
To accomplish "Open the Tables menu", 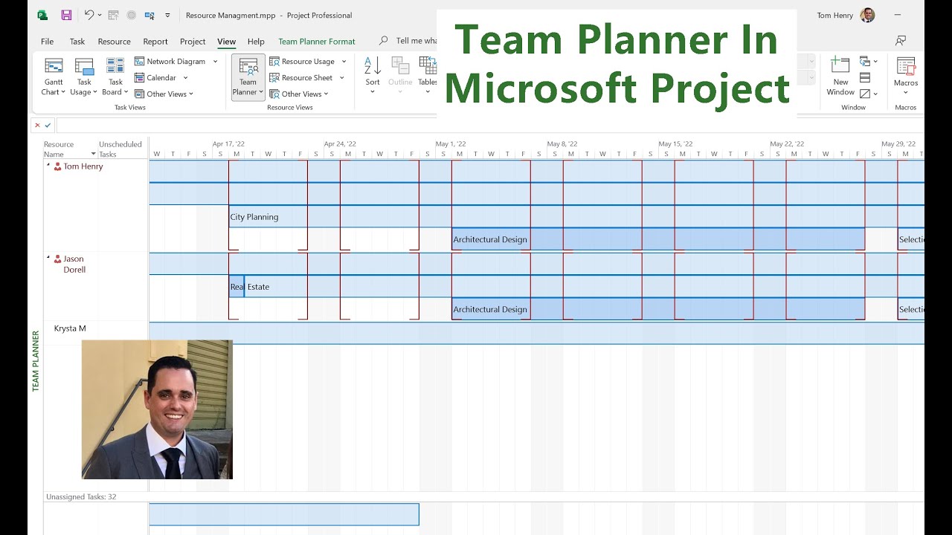I will pos(427,76).
